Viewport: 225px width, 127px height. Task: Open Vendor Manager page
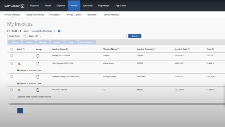point(111,15)
